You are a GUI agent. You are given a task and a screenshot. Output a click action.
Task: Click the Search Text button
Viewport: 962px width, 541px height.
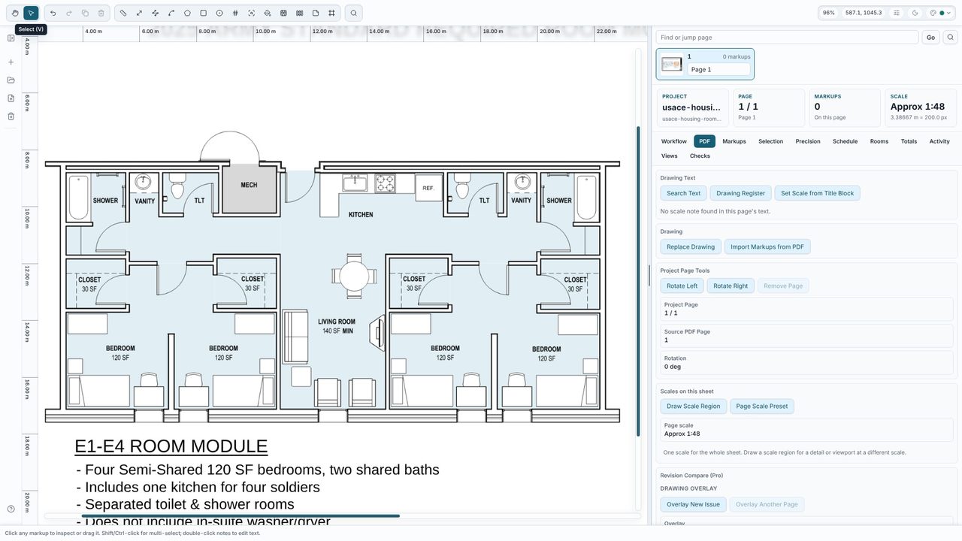coord(683,193)
